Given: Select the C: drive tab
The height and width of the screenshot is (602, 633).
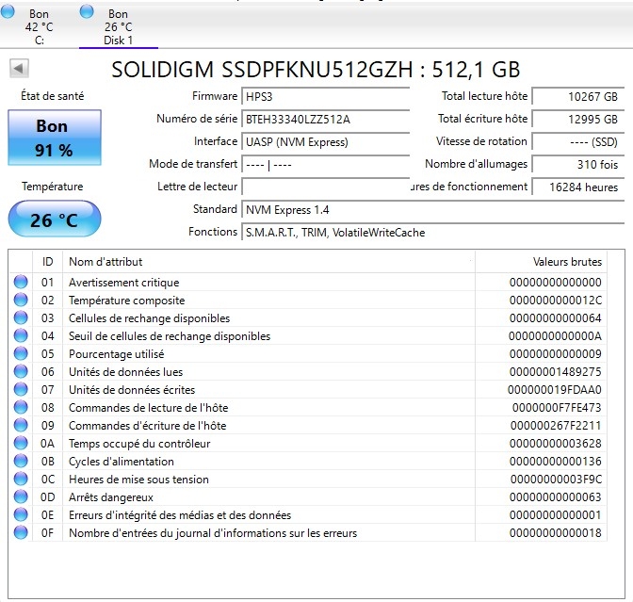Looking at the screenshot, I should point(39,26).
